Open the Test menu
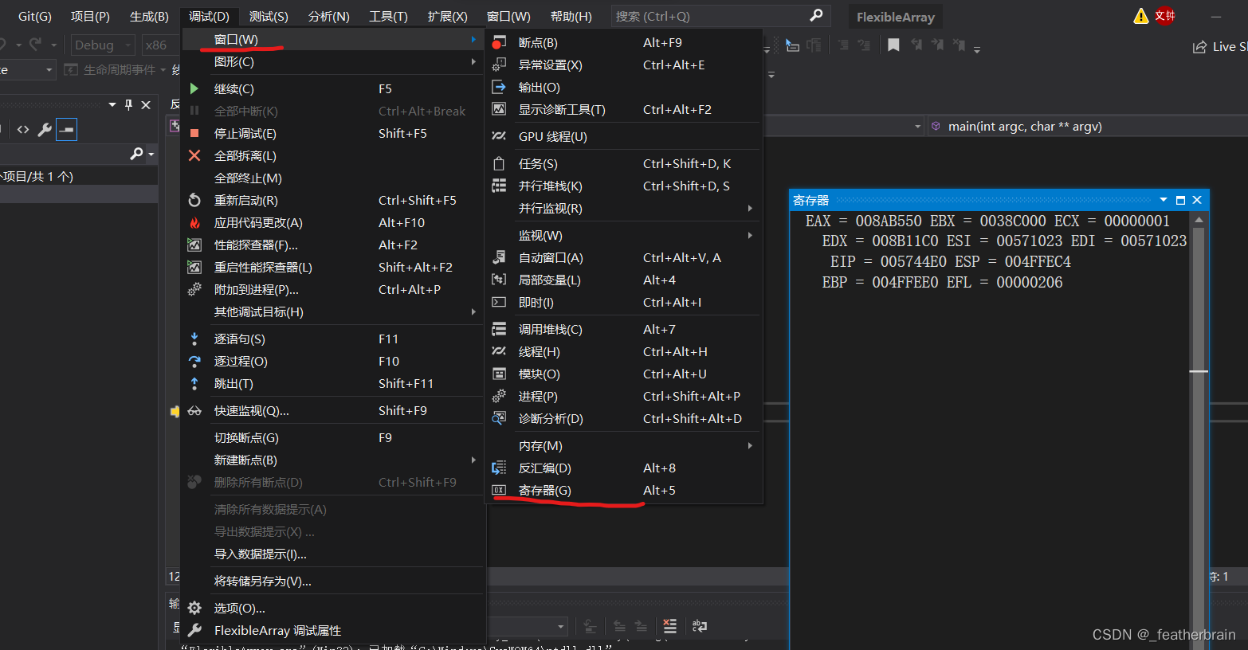 269,16
